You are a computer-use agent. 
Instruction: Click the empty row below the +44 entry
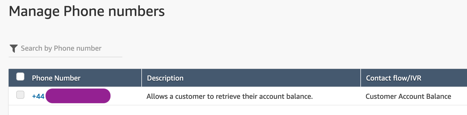pyautogui.click(x=238, y=110)
